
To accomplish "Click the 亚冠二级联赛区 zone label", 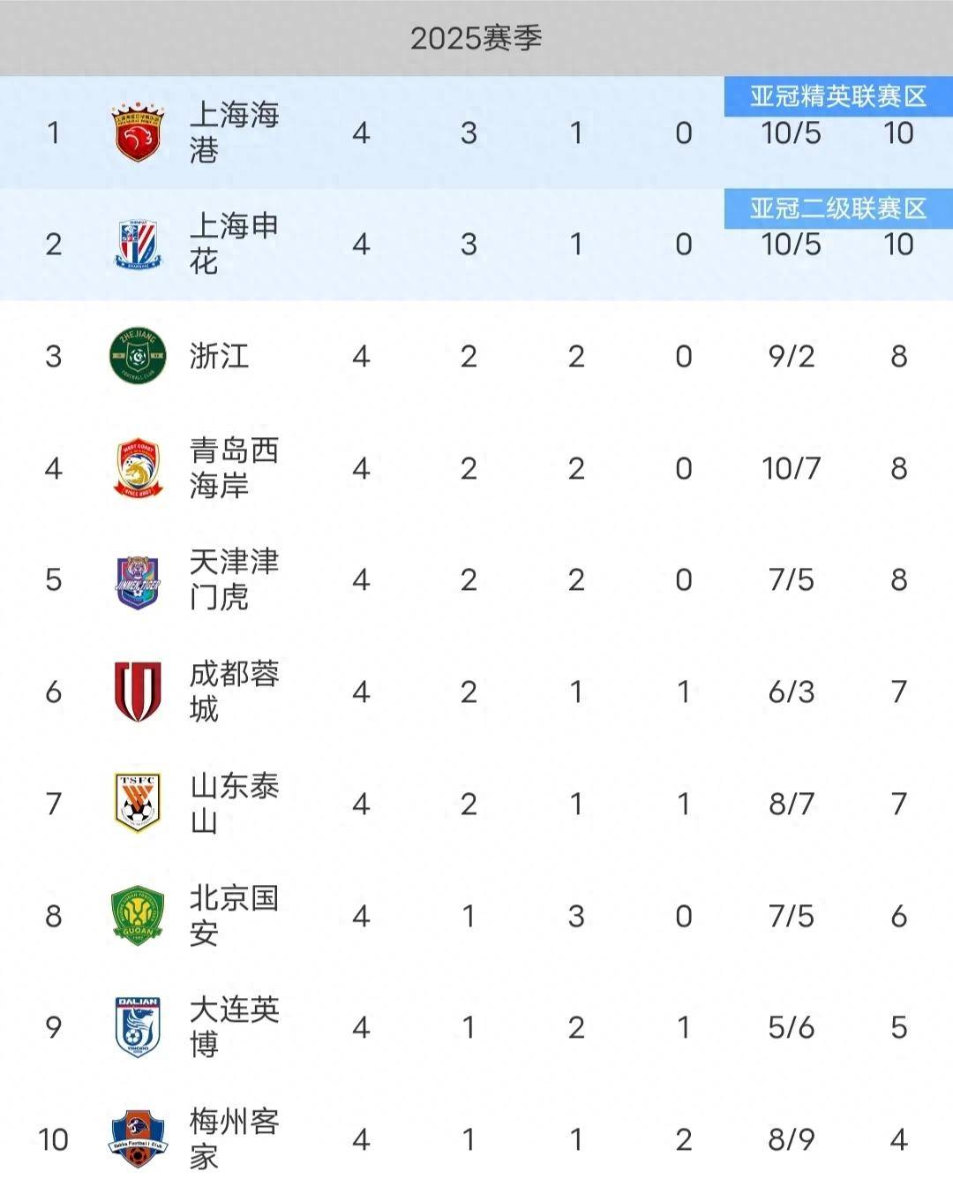I will tap(838, 208).
